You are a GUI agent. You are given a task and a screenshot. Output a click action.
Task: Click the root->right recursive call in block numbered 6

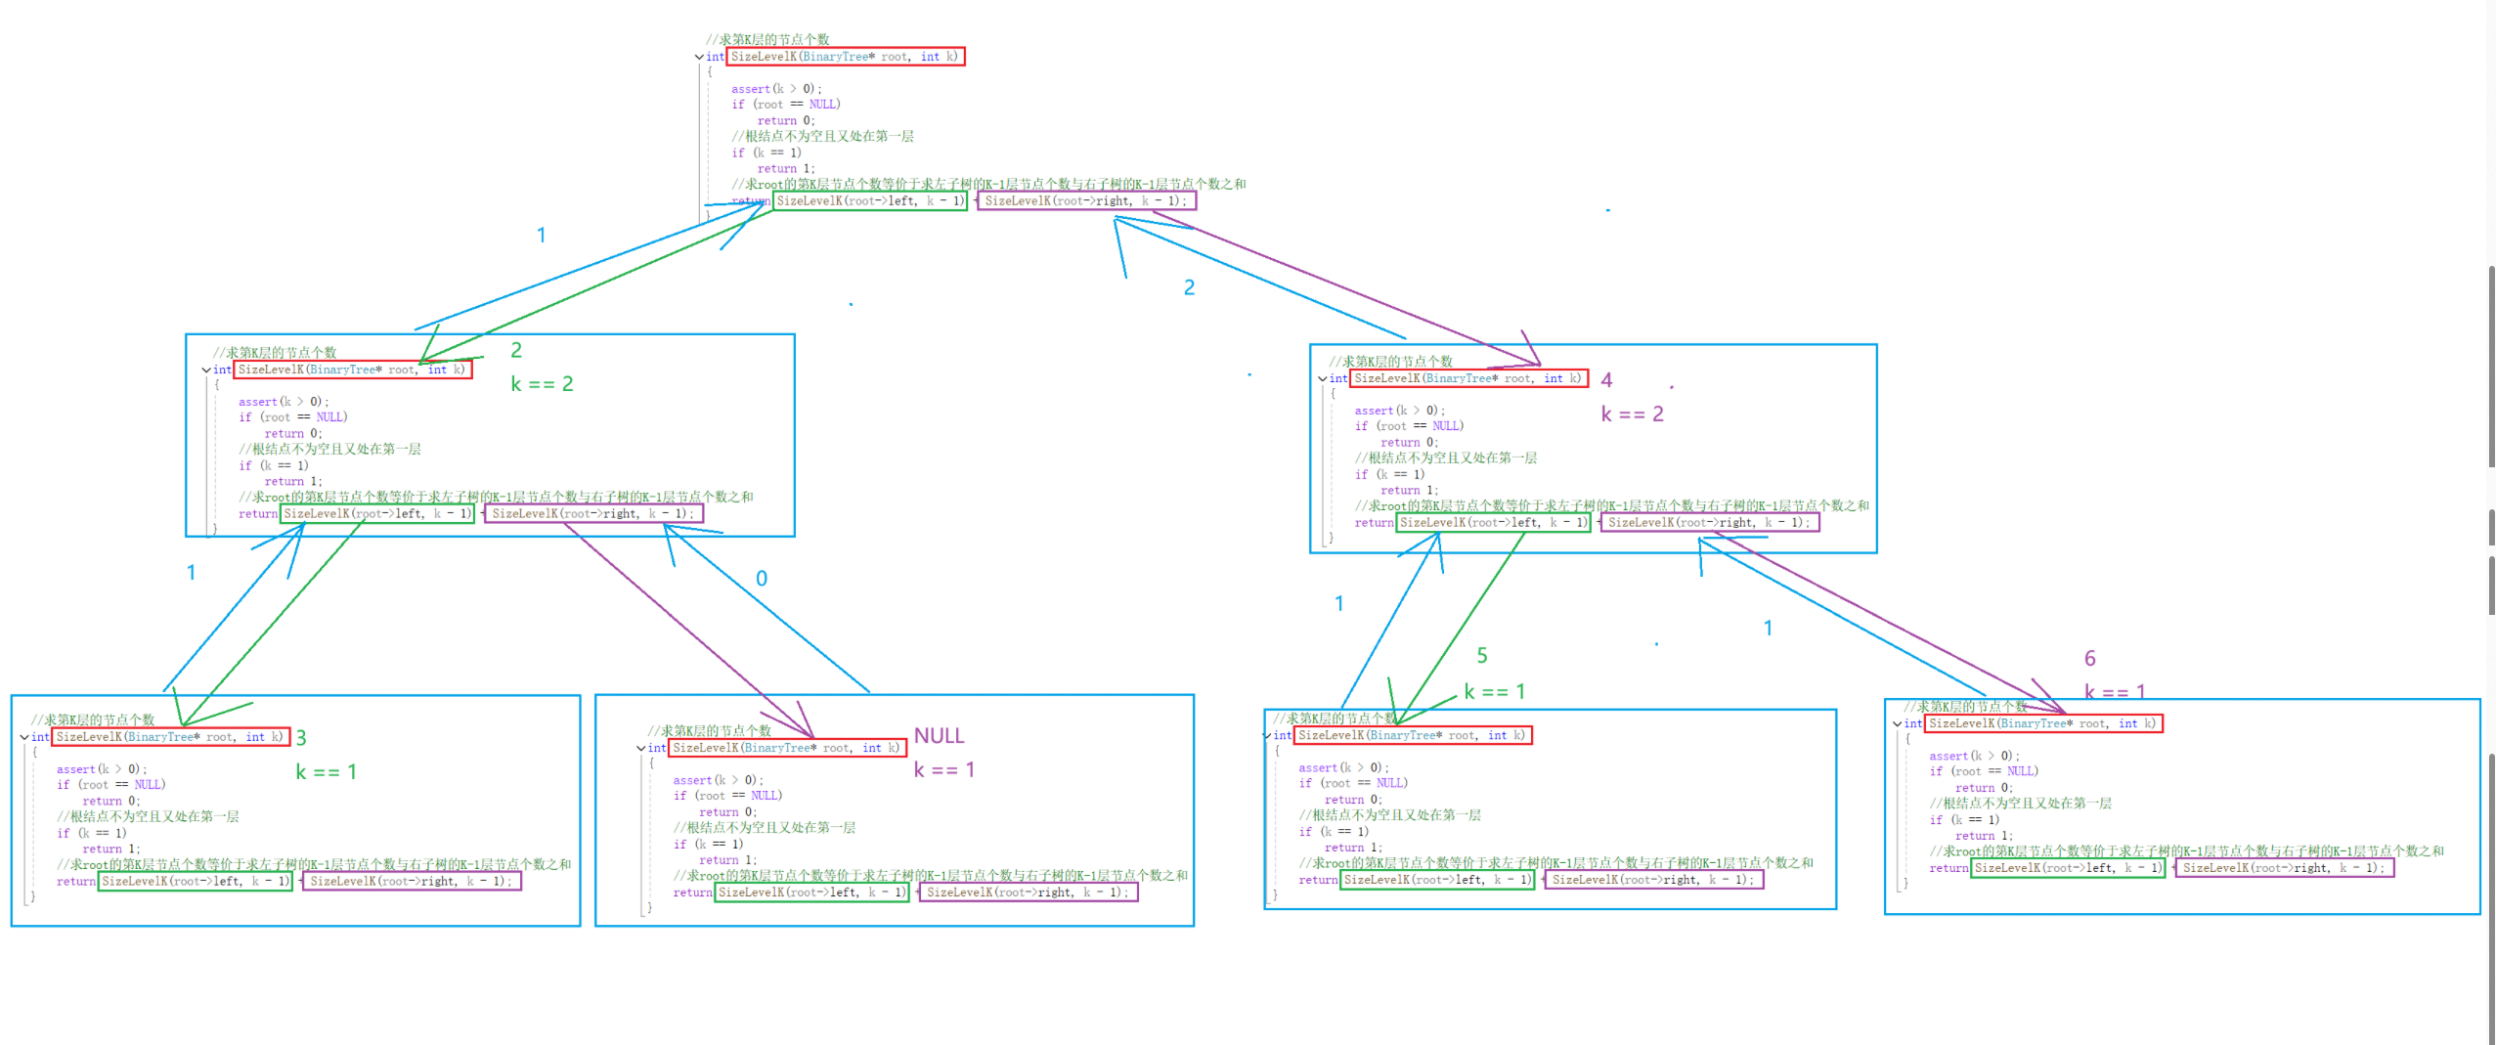point(2285,867)
